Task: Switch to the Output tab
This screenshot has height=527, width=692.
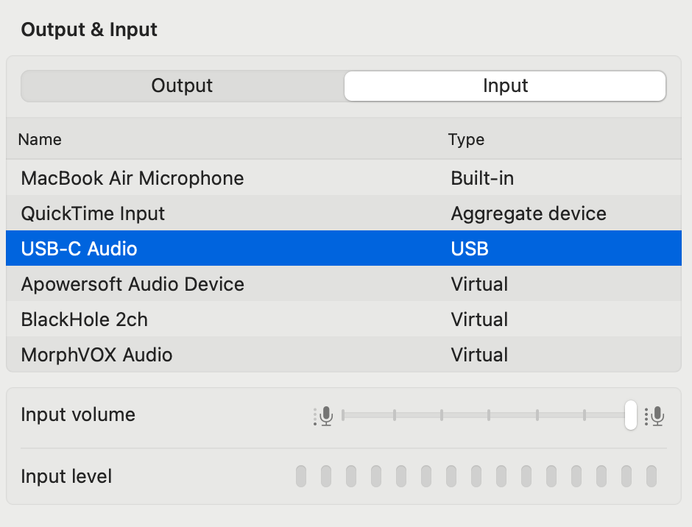Action: 182,86
